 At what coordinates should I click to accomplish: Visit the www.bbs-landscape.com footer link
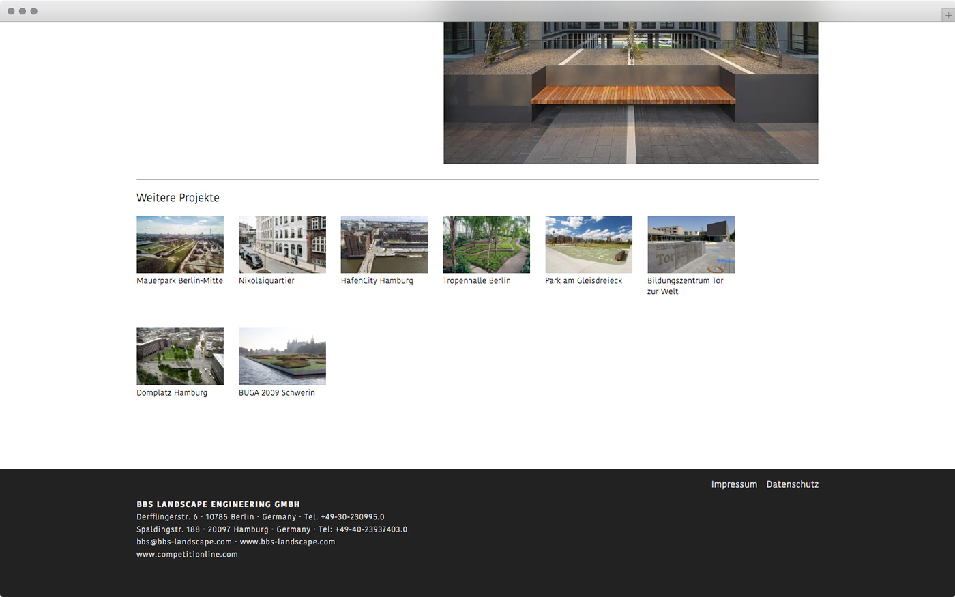click(x=287, y=542)
